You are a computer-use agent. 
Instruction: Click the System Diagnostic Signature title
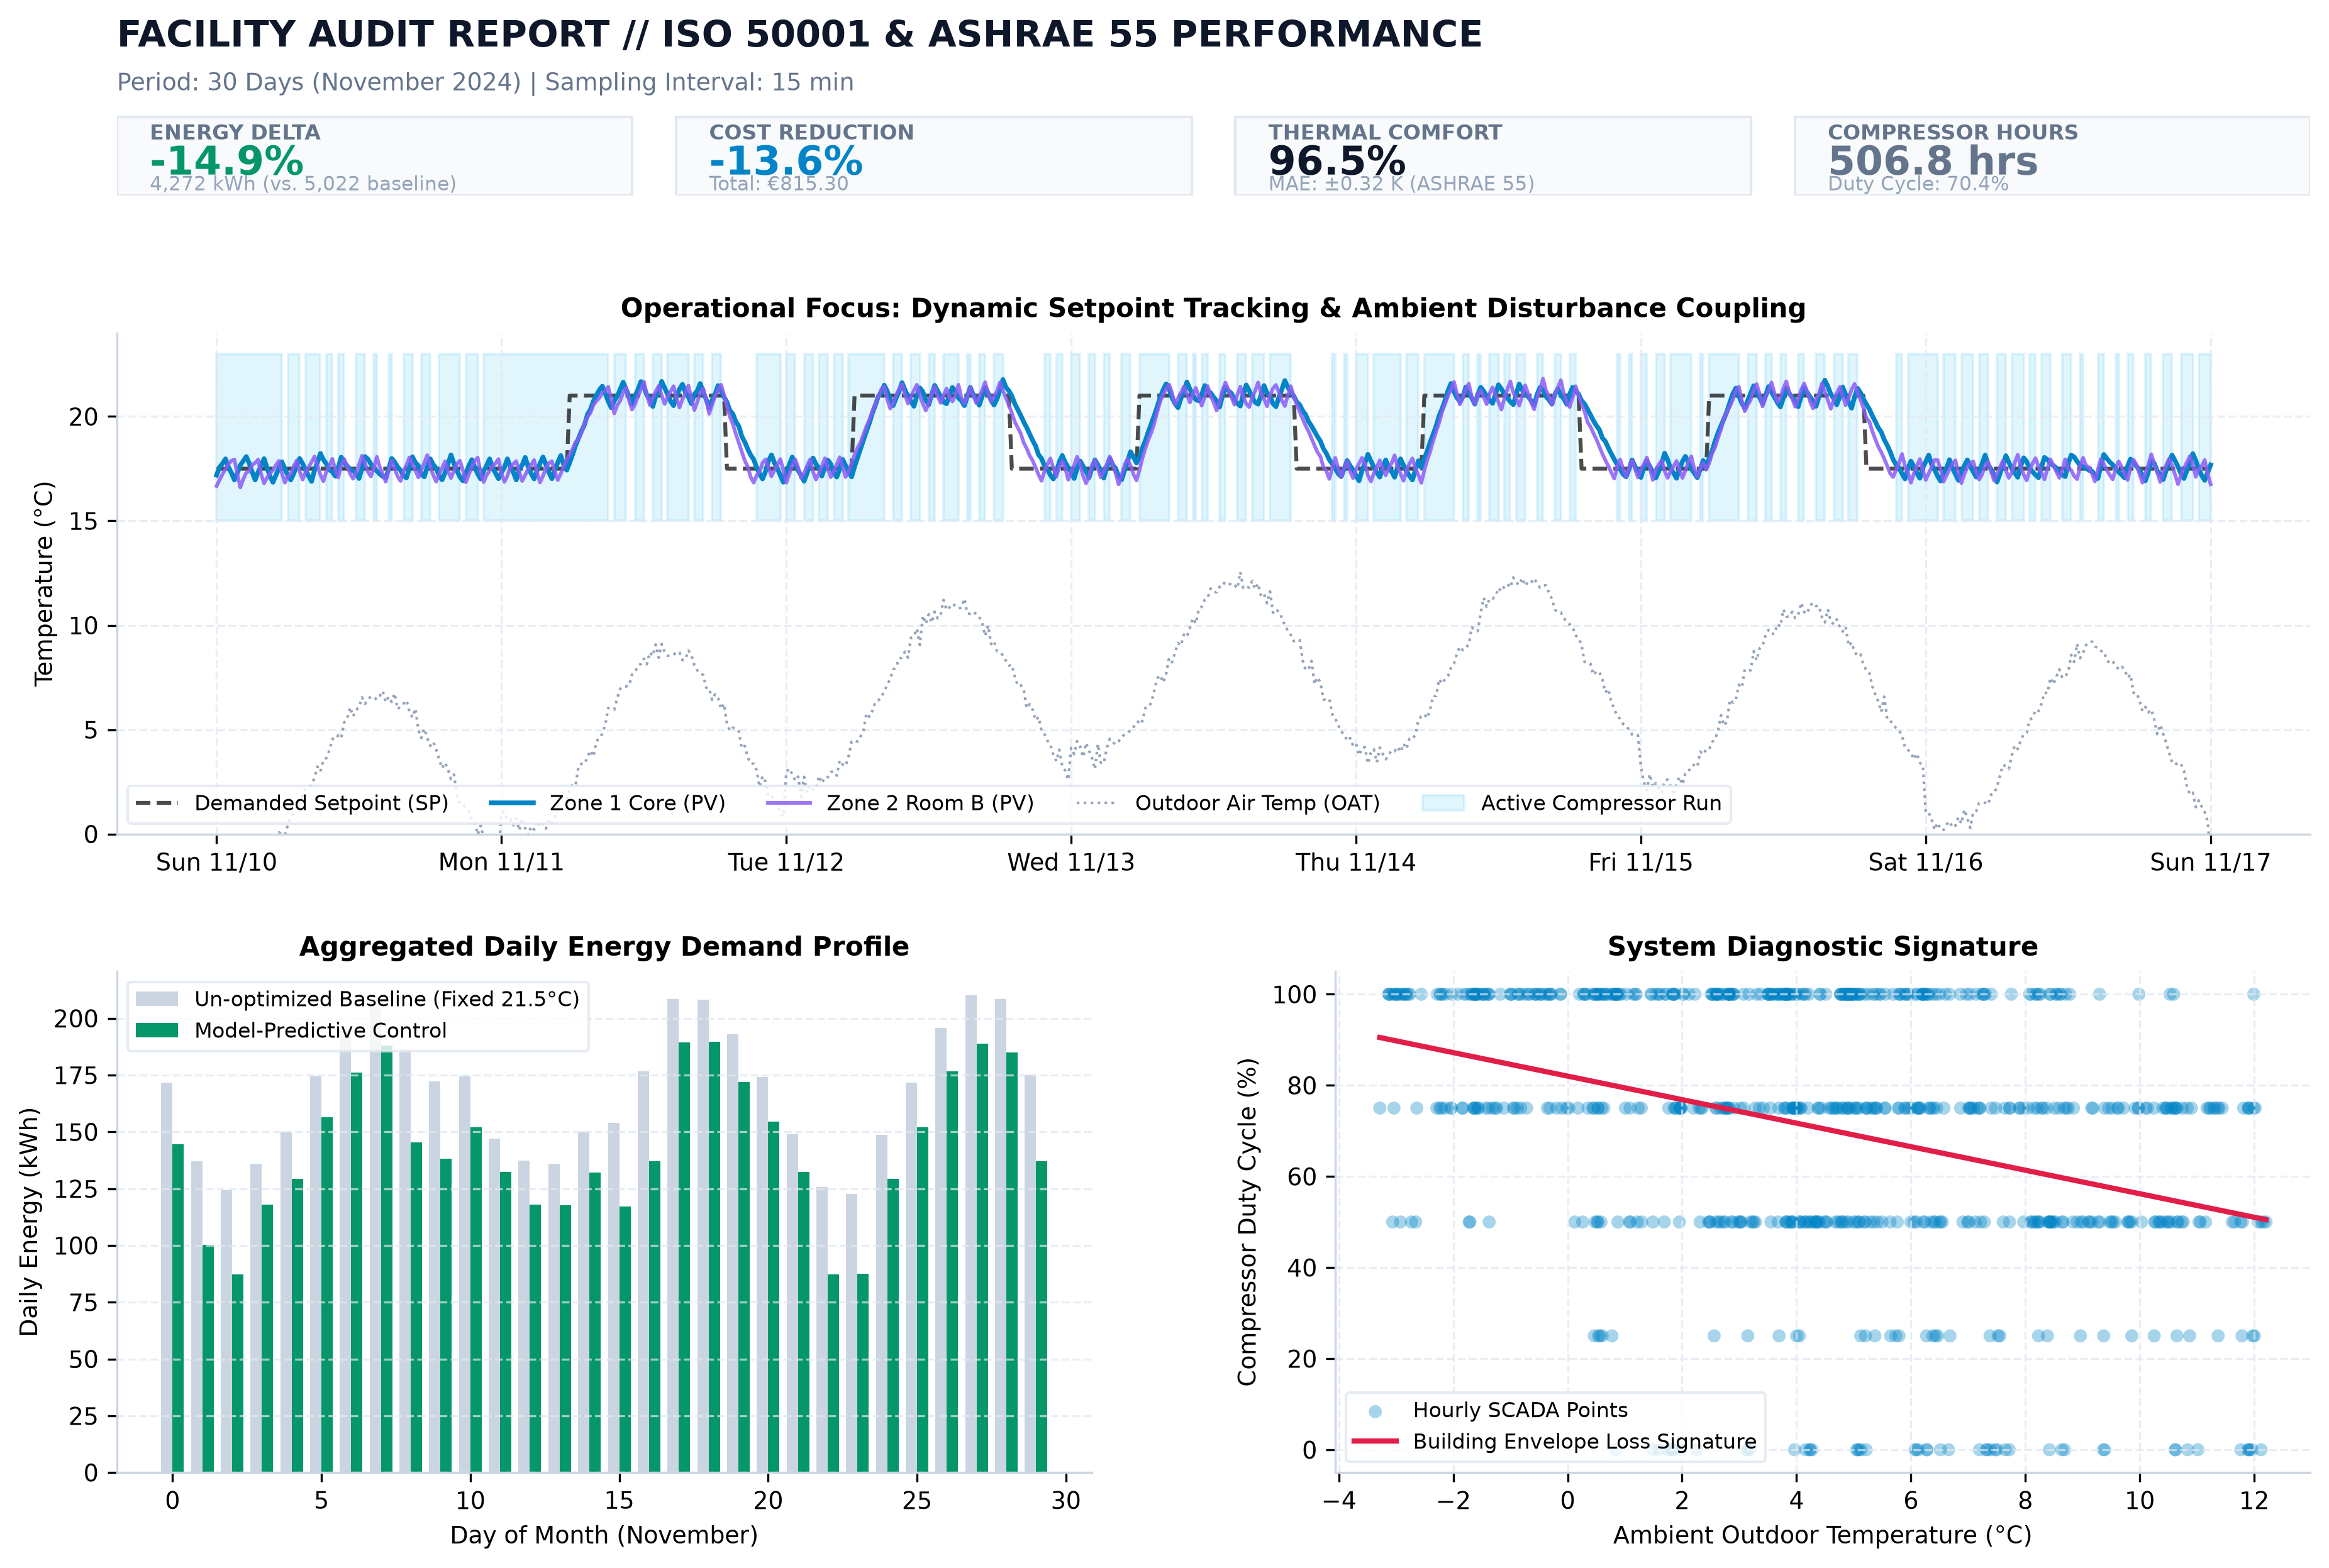(x=1822, y=947)
